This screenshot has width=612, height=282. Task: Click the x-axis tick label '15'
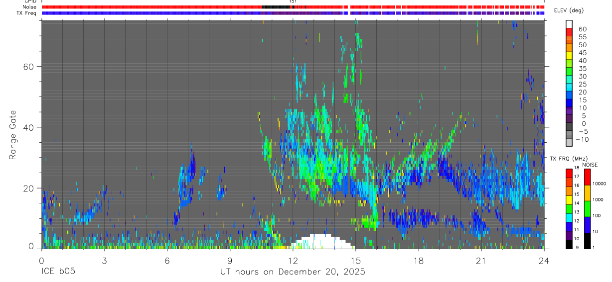pyautogui.click(x=355, y=261)
